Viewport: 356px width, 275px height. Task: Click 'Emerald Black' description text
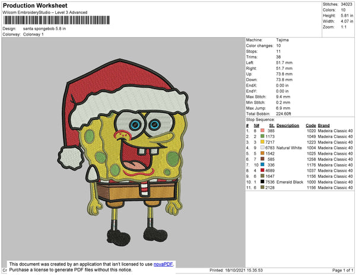(x=290, y=182)
